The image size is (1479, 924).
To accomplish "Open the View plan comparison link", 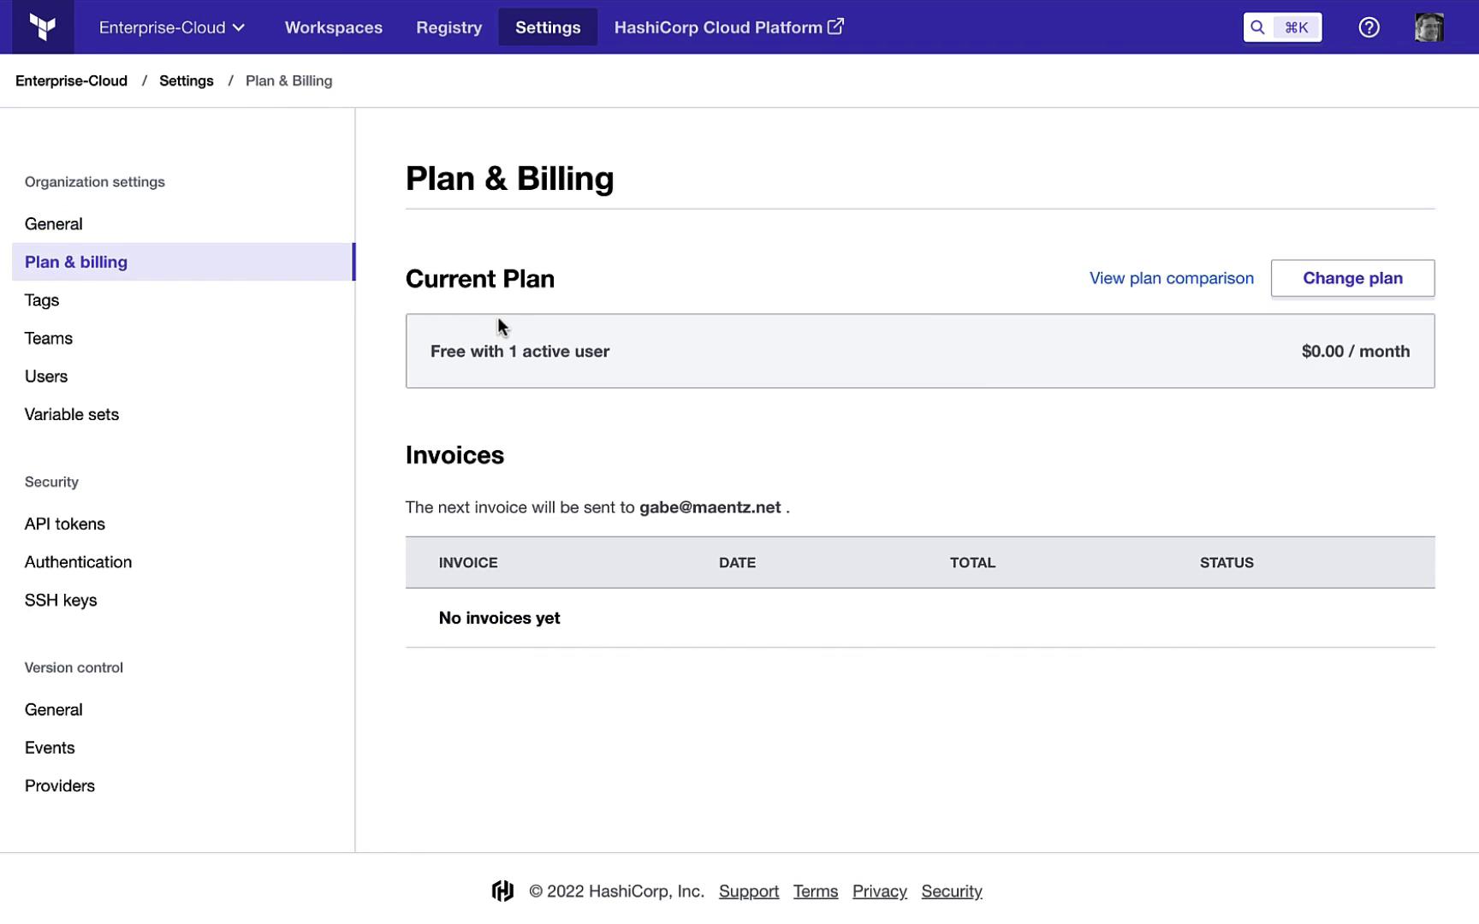I will pos(1171,278).
